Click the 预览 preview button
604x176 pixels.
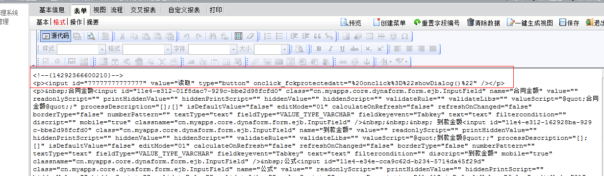coord(351,22)
